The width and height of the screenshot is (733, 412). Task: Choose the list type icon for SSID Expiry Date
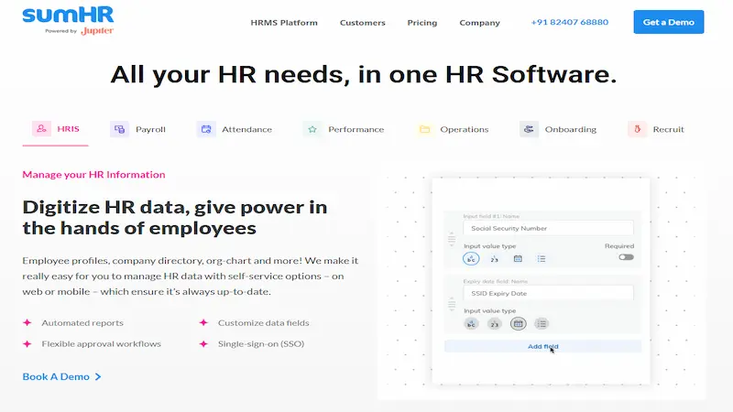[x=542, y=323]
